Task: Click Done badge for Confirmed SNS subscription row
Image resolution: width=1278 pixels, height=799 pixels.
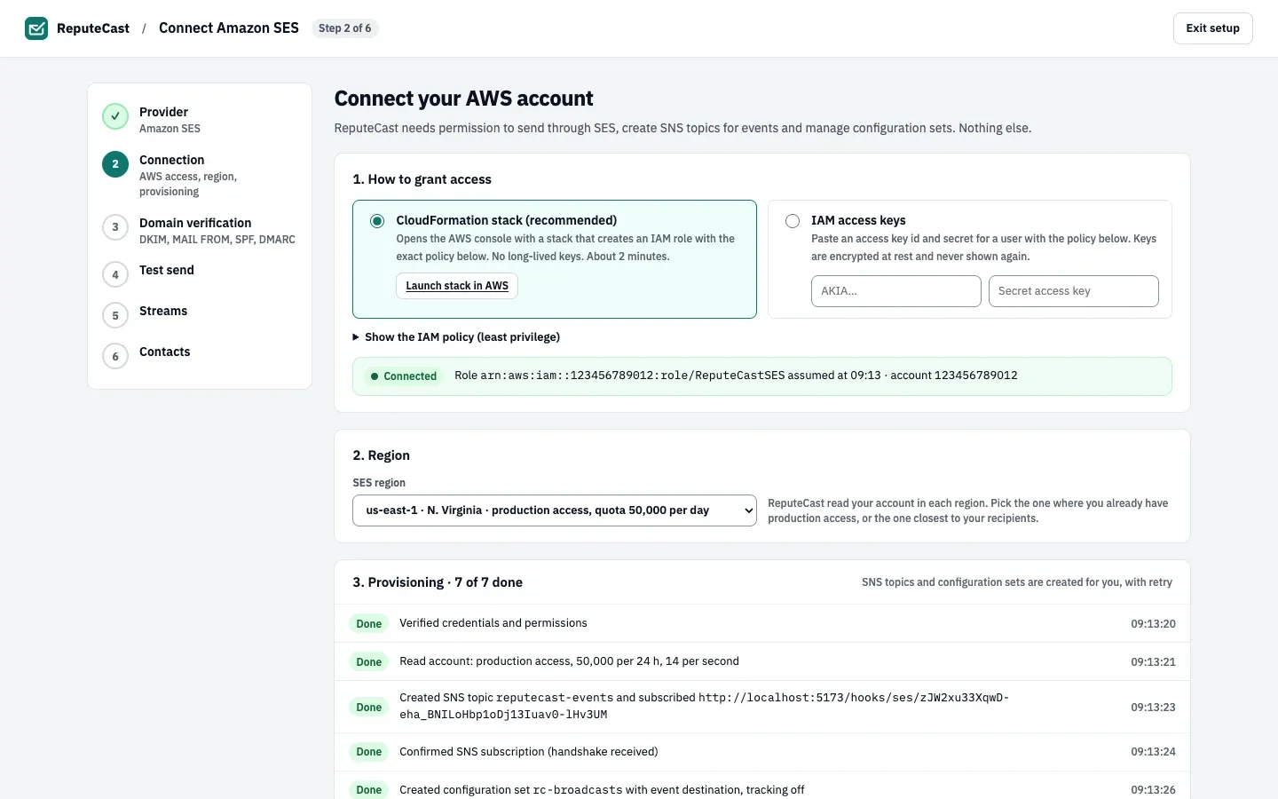Action: coord(369,752)
